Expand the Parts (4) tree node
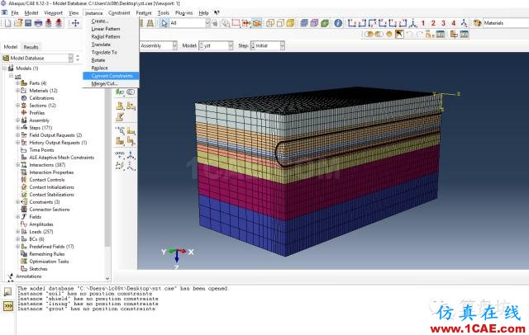The height and width of the screenshot is (335, 529). click(x=17, y=83)
